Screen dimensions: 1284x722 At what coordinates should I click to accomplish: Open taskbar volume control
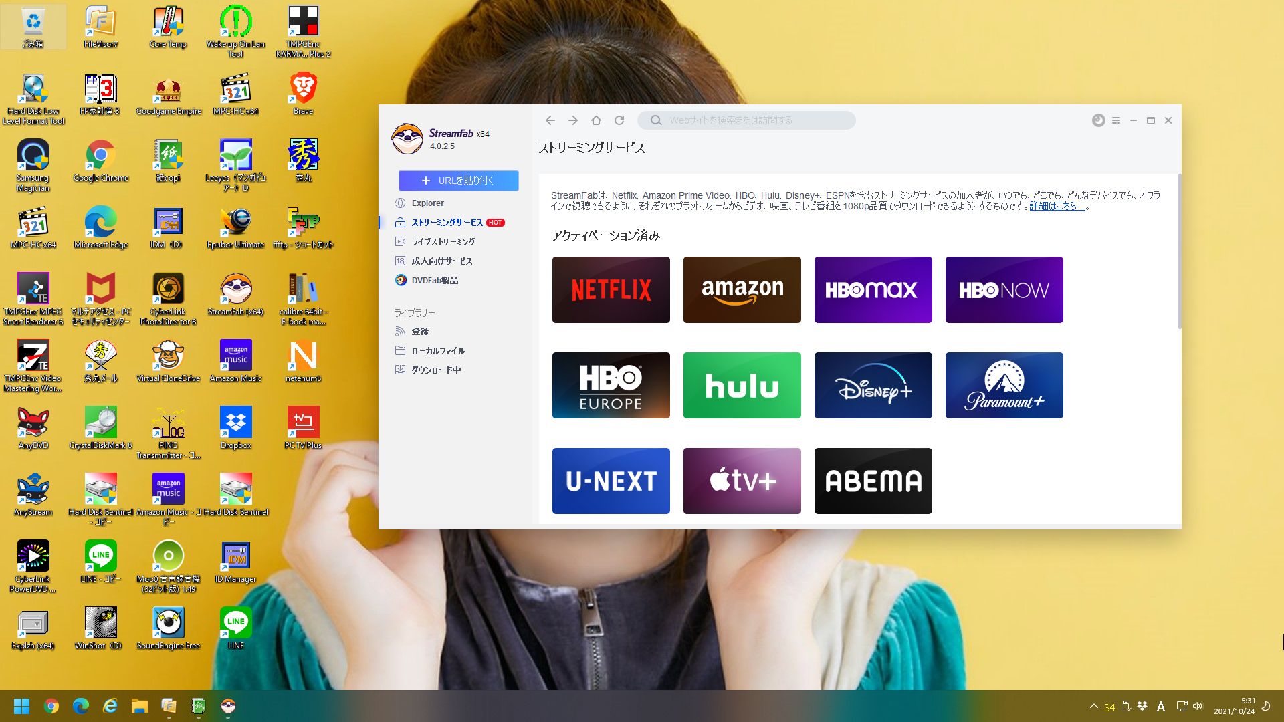click(x=1198, y=706)
